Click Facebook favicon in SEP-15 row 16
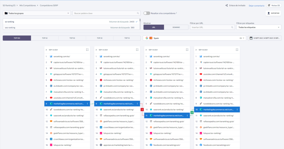The height and width of the screenshot is (149, 284). point(151,145)
